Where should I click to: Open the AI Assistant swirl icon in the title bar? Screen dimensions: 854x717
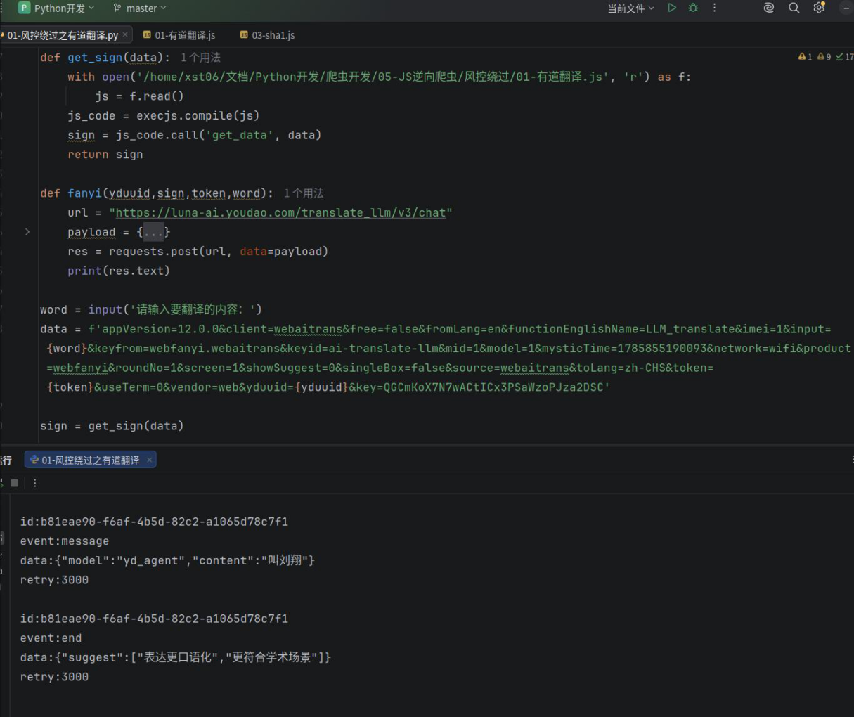click(x=769, y=8)
